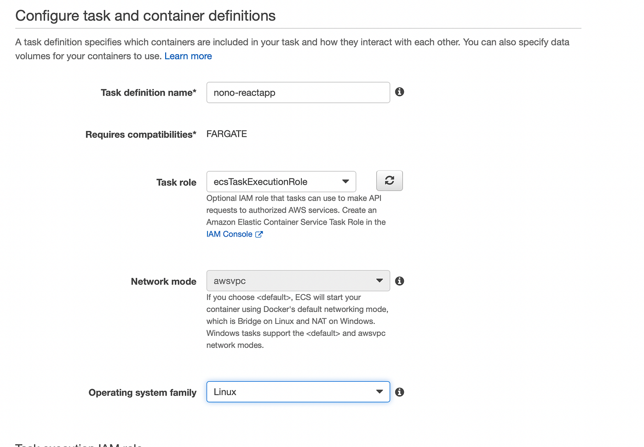
Task: Click the refresh icon next to Task role
Action: [389, 181]
